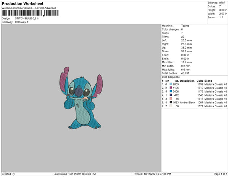Click the Colors value 7
This screenshot has height=177, width=229.
pyautogui.click(x=220, y=6)
